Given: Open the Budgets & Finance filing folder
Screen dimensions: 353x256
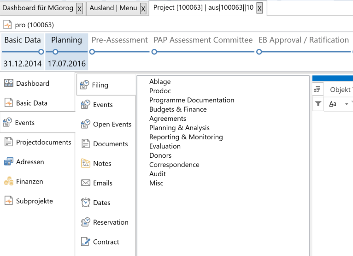Looking at the screenshot, I should coord(178,109).
